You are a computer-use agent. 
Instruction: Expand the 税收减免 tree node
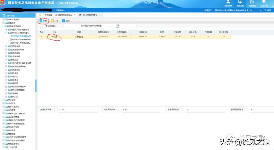(3, 100)
